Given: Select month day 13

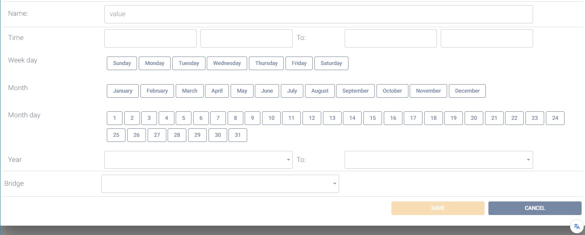Looking at the screenshot, I should tap(332, 118).
